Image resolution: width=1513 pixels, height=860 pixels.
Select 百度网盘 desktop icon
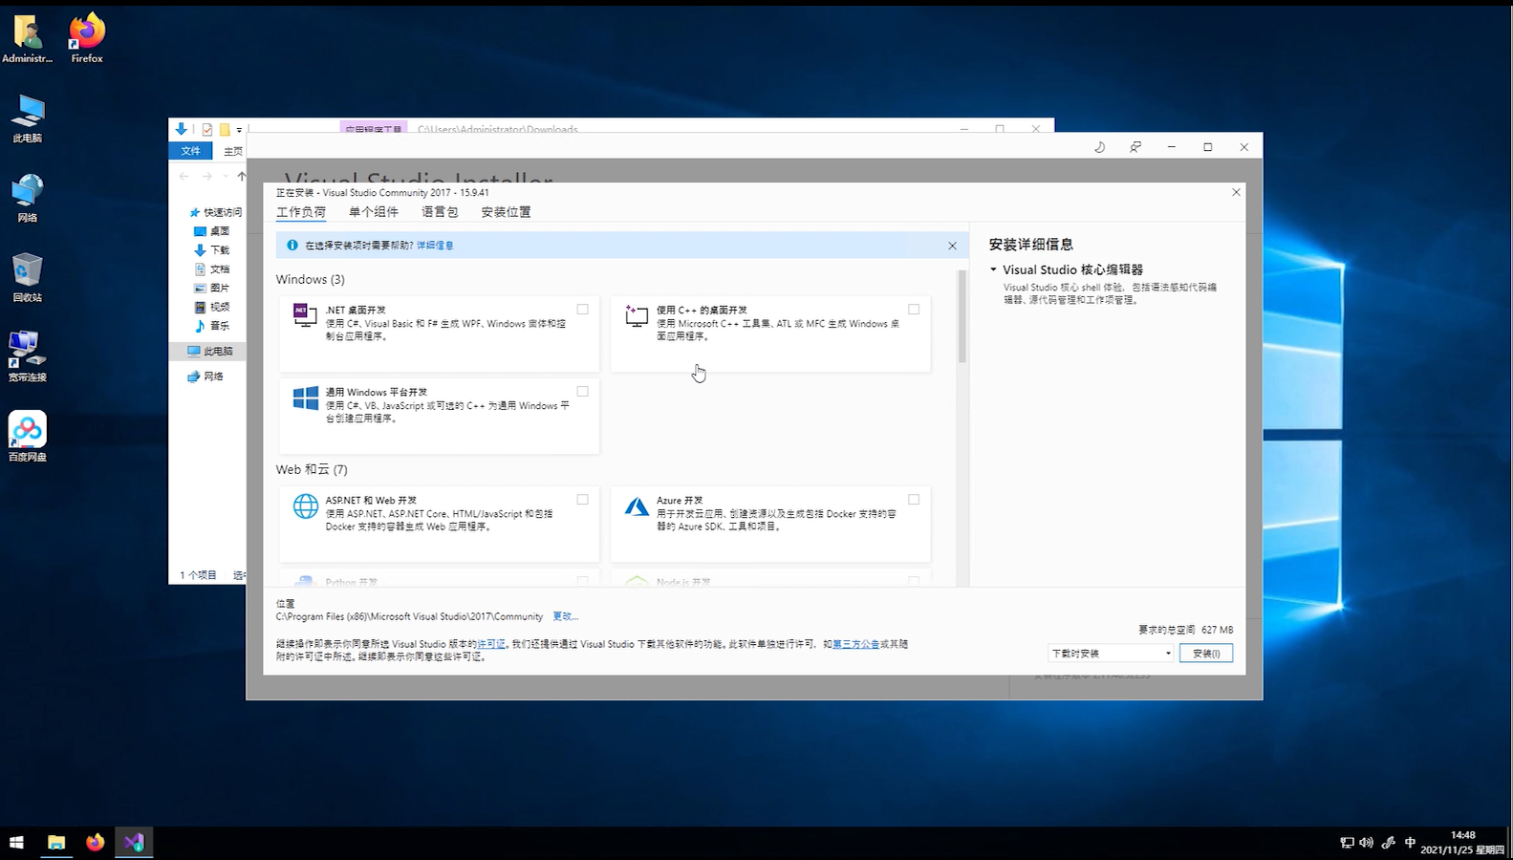pyautogui.click(x=27, y=437)
